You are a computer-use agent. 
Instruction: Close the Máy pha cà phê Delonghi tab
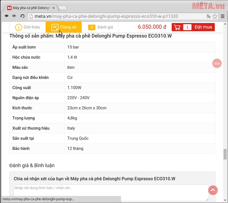54,8
